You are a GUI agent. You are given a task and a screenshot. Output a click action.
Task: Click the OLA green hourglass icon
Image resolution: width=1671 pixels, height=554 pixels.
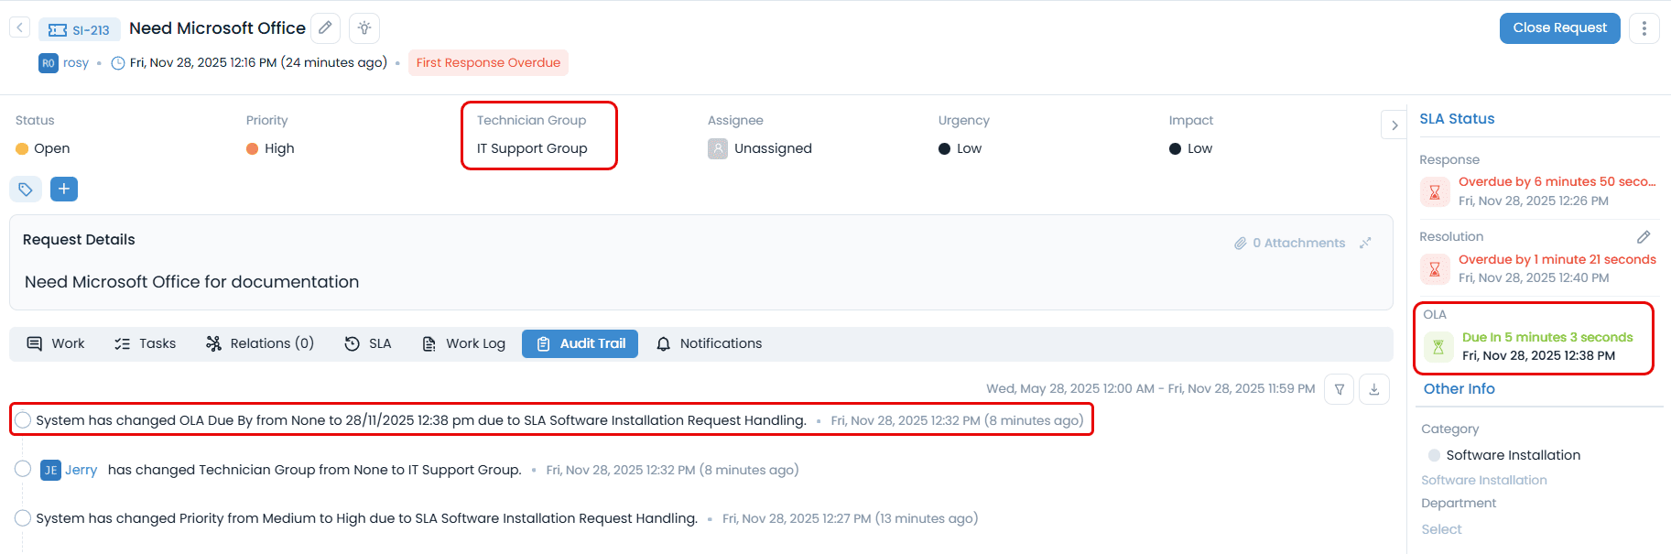tap(1438, 347)
